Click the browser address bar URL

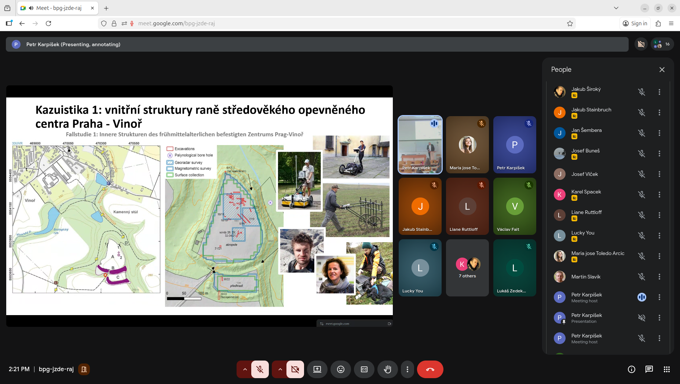click(x=176, y=23)
